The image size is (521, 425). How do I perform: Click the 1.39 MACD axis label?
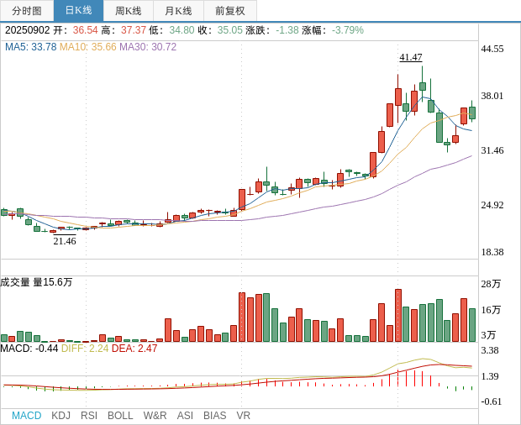(490, 376)
